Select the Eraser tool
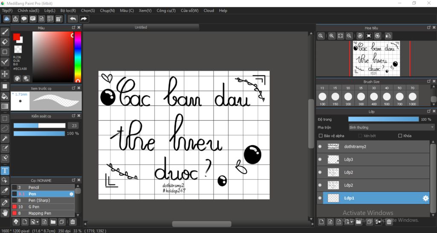This screenshot has width=437, height=233. (x=5, y=42)
